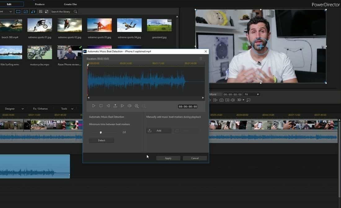
Task: Click the library search magnifier icon
Action: 75,11
